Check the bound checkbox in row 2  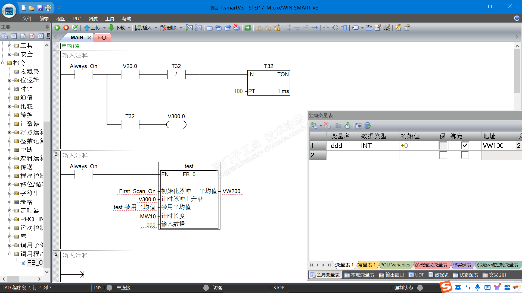pos(465,155)
